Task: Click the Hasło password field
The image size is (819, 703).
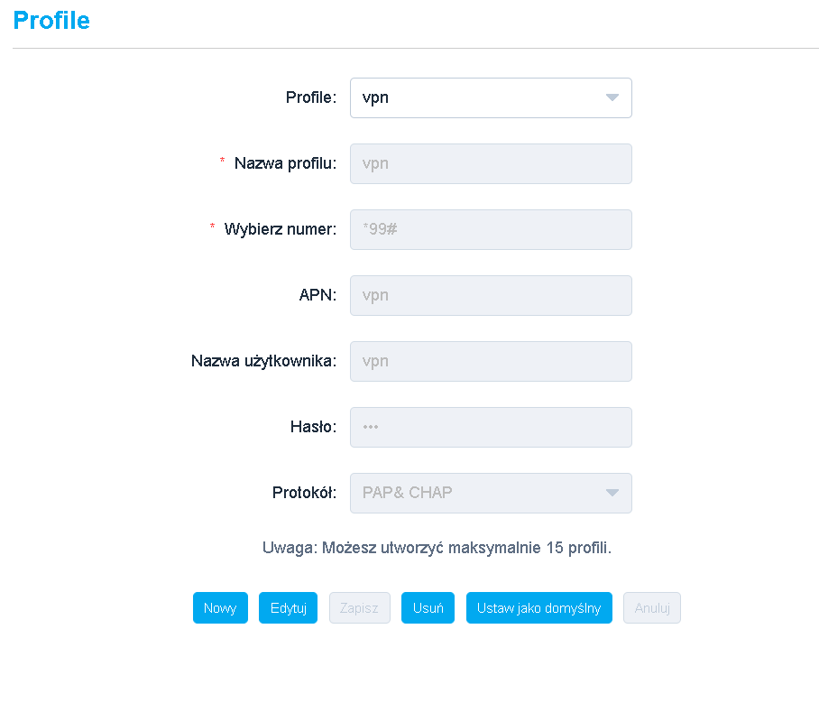Action: point(491,427)
